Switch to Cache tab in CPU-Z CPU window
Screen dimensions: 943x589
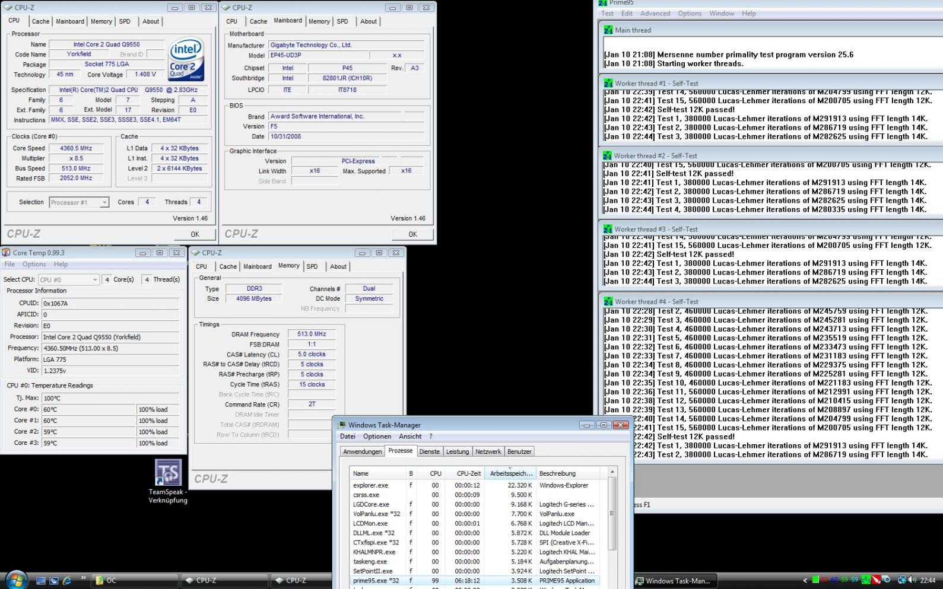pyautogui.click(x=40, y=21)
